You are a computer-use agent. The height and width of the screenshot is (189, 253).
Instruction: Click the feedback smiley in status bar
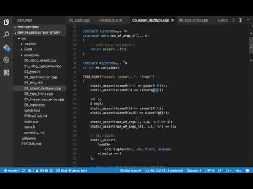point(247,171)
